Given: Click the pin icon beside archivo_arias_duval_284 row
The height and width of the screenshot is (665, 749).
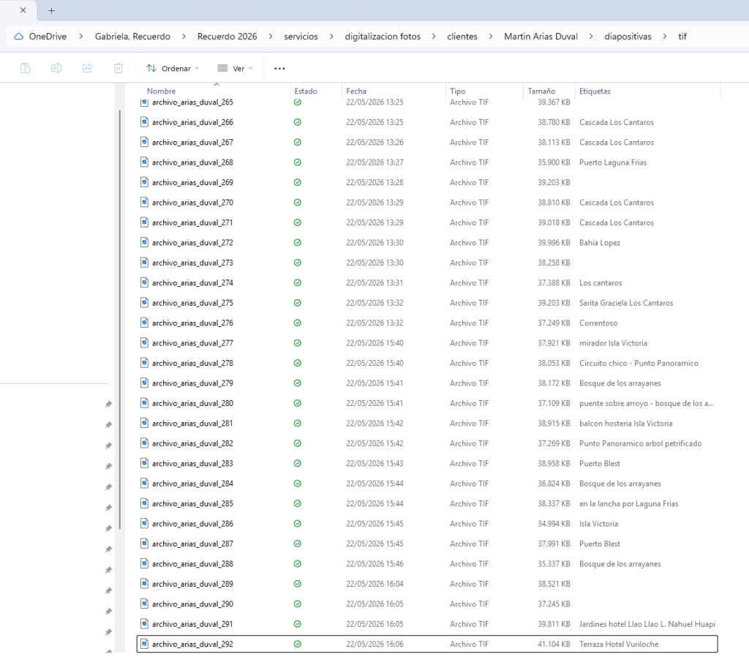Looking at the screenshot, I should click(x=108, y=486).
